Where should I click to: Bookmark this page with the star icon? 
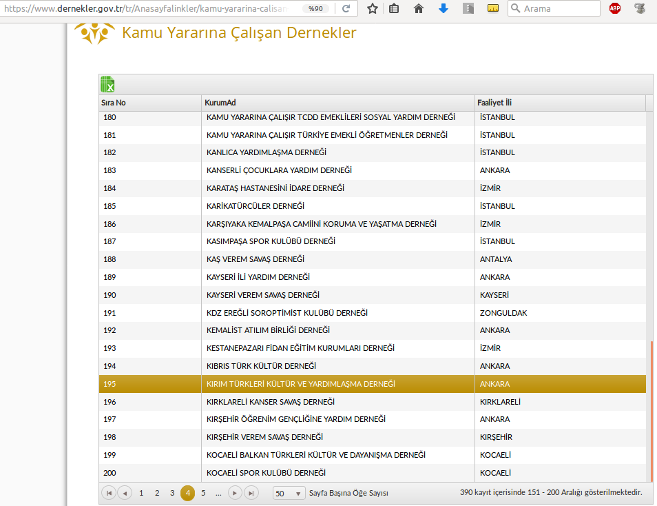coord(373,9)
